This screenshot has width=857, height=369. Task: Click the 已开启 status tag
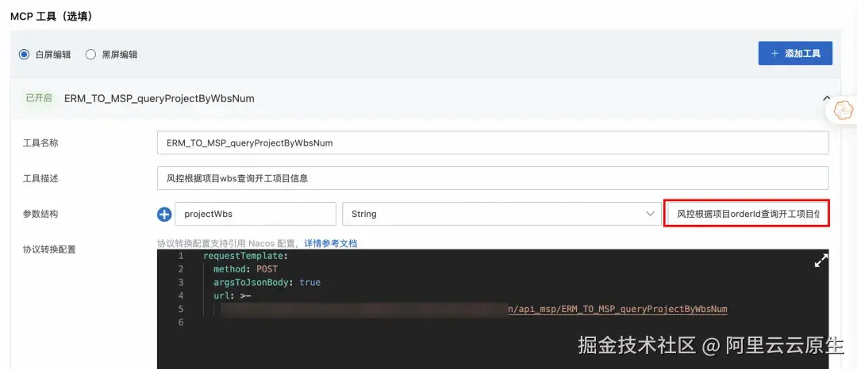click(x=39, y=98)
